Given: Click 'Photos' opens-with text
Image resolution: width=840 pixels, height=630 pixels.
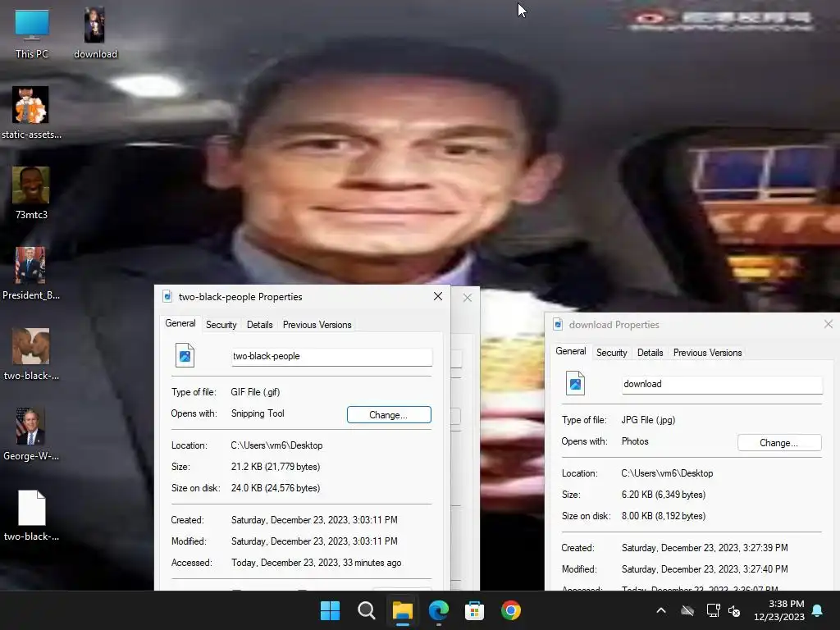Looking at the screenshot, I should point(635,441).
